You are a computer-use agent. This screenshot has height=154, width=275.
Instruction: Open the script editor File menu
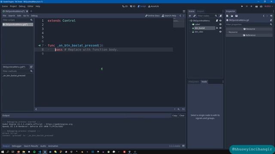pos(4,16)
